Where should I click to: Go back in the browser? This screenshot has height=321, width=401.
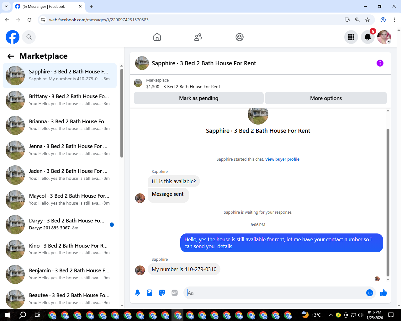coord(7,20)
